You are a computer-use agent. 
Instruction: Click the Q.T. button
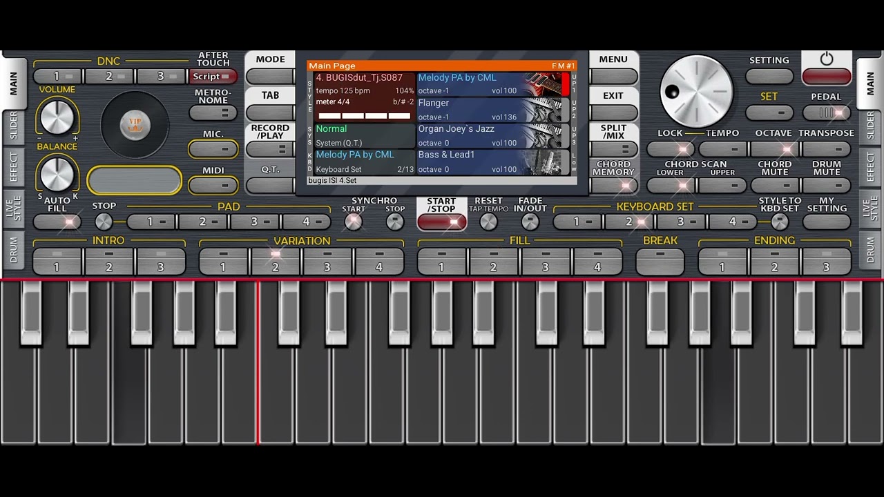270,185
